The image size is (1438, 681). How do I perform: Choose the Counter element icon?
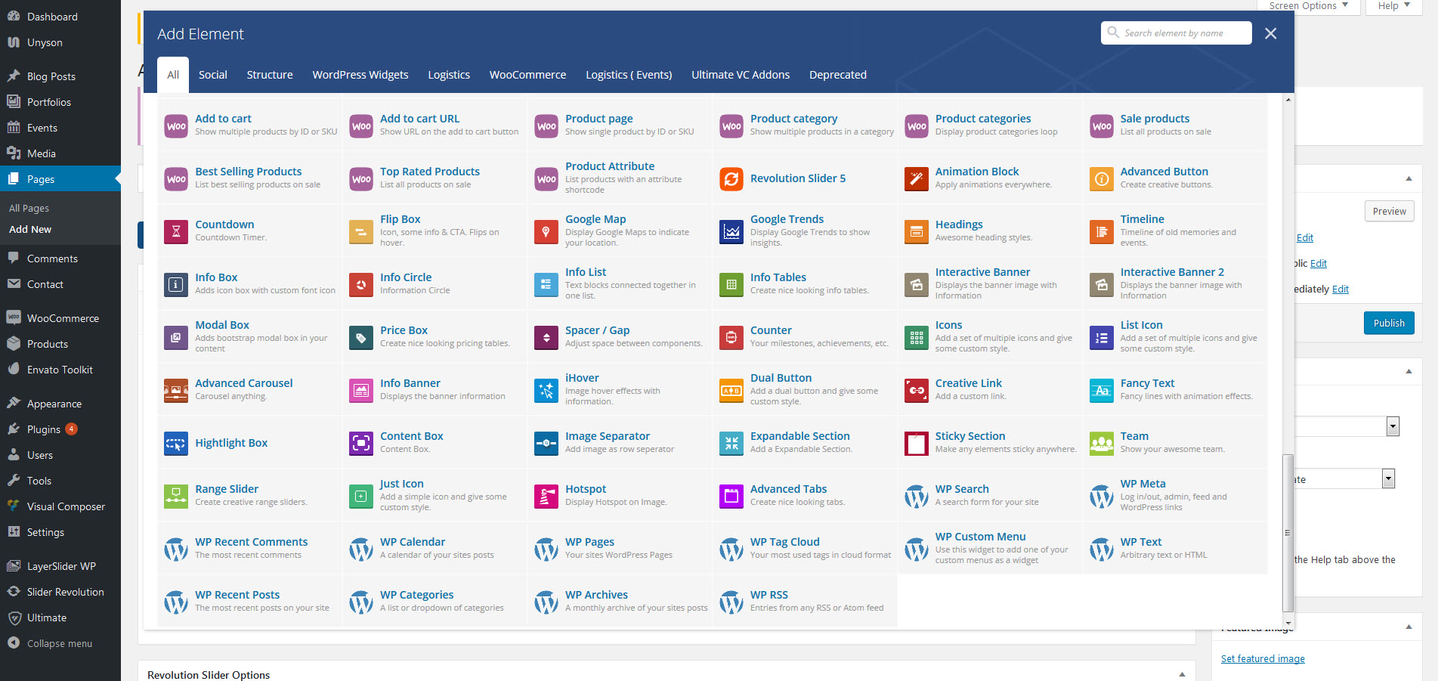731,337
